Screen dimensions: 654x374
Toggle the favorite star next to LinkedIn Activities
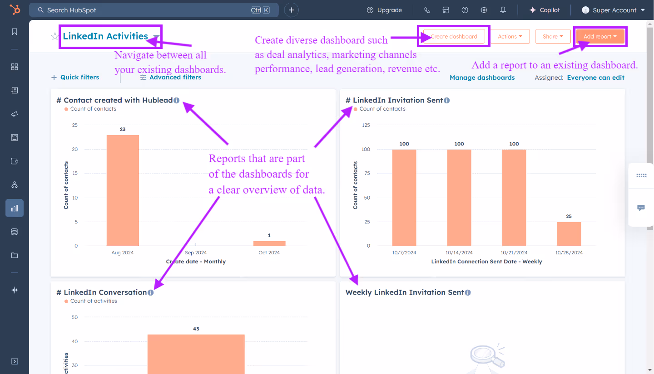pos(54,36)
